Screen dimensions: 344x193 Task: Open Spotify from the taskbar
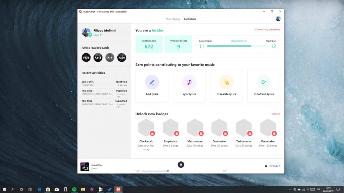[74, 189]
